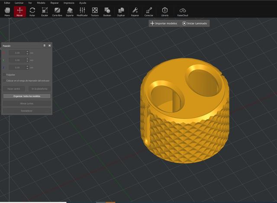The image size is (277, 203).
Task: Open the Soporte supports tool
Action: (x=70, y=12)
